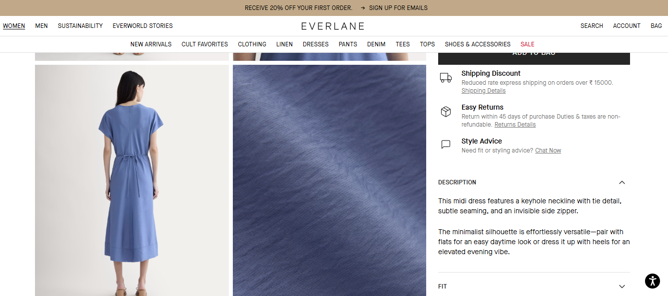Browse the Tees category
Viewport: 668px width, 296px height.
click(x=403, y=44)
